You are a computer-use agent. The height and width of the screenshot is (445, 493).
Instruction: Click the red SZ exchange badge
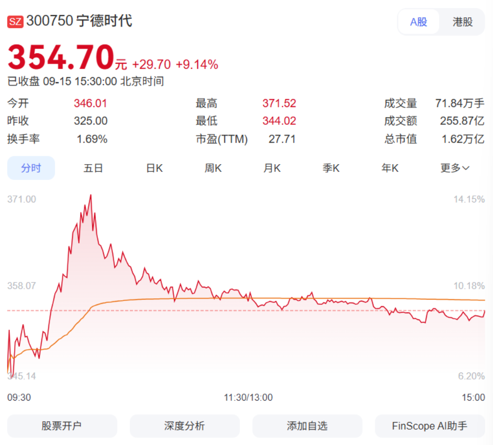point(15,22)
